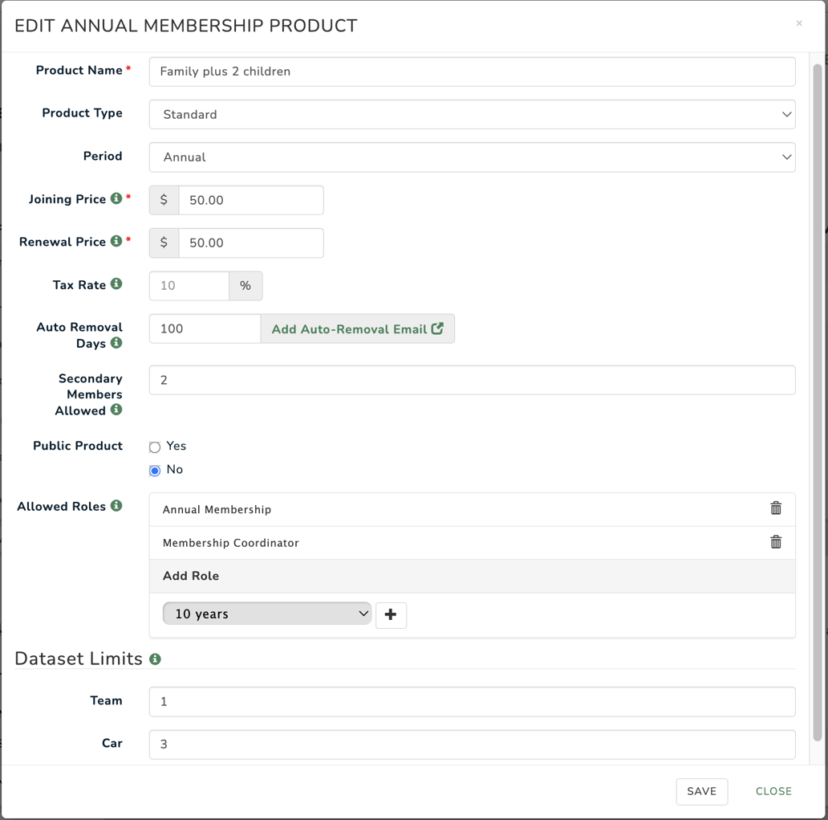Save the membership product changes

point(701,791)
